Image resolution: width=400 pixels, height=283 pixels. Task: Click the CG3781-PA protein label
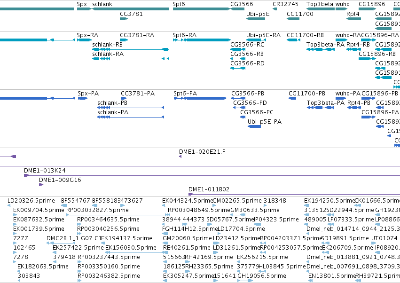pos(138,94)
